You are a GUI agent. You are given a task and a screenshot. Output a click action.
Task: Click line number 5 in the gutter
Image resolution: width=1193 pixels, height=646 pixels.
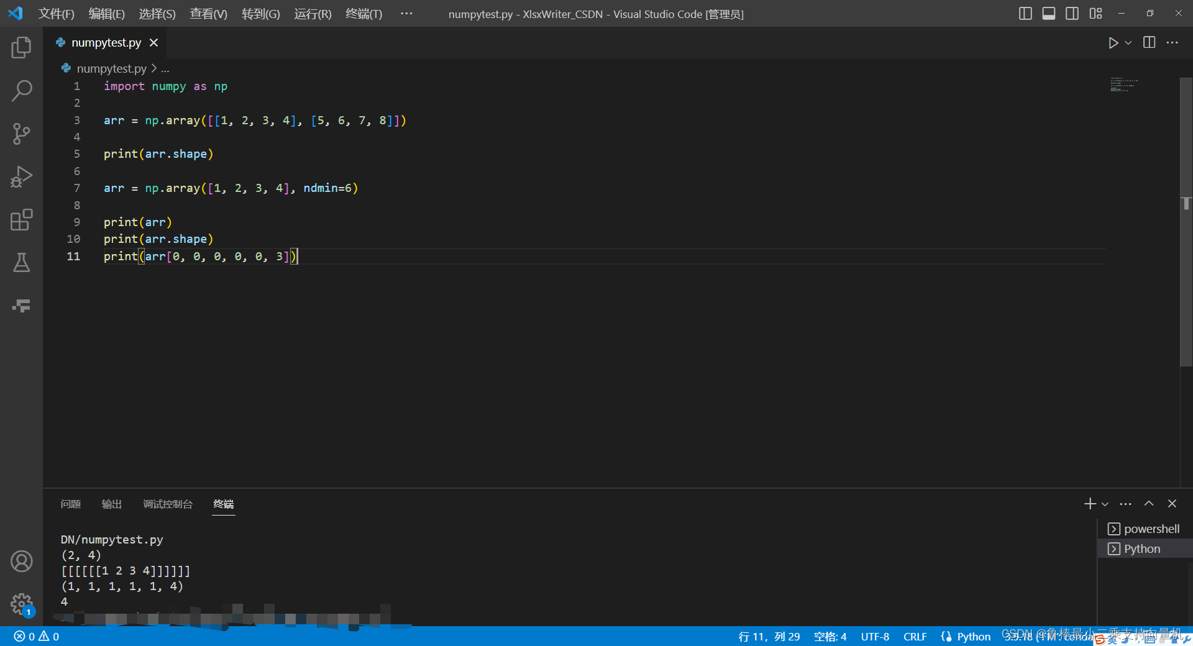[x=76, y=153]
